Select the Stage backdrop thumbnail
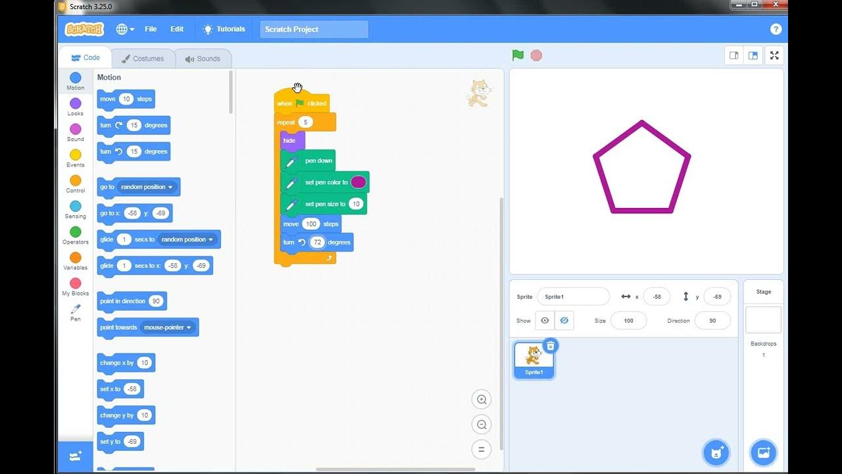The height and width of the screenshot is (474, 842). [x=764, y=320]
